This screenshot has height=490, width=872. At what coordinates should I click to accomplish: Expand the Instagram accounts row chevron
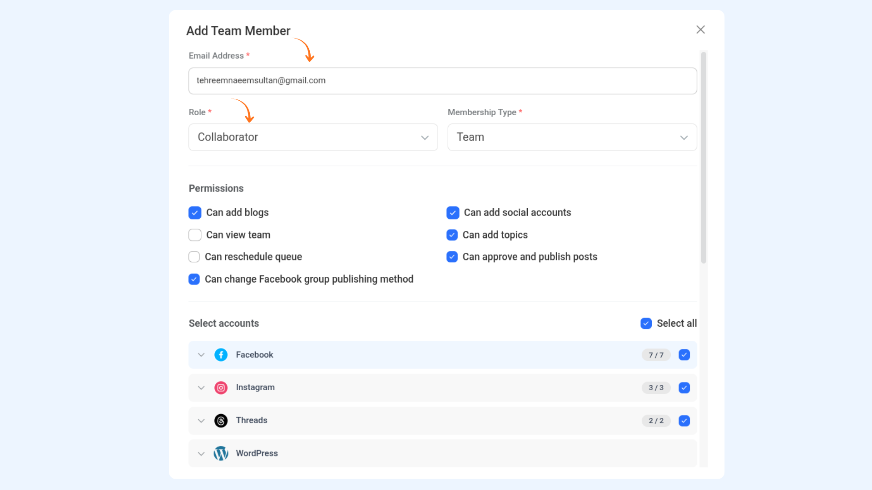coord(201,388)
